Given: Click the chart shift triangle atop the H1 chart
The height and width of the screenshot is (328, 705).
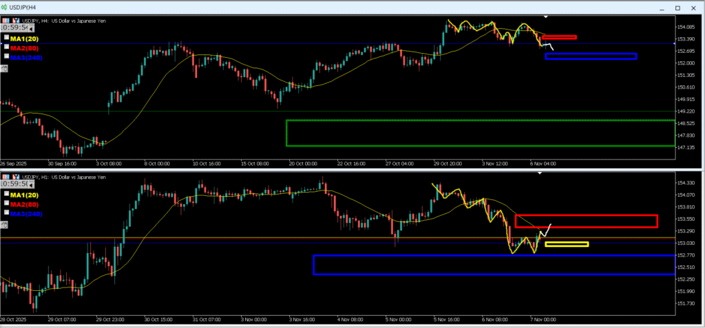Looking at the screenshot, I should (x=540, y=173).
